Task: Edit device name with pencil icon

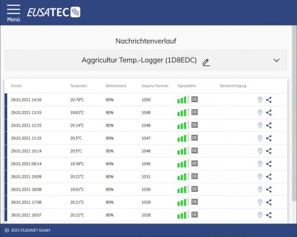Action: (x=206, y=62)
